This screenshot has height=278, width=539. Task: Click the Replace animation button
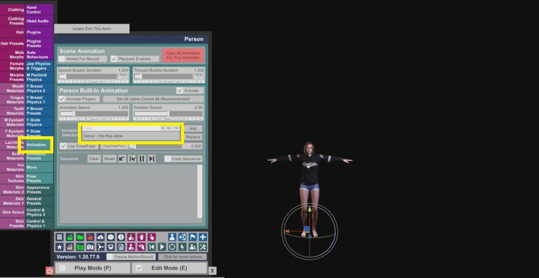(x=193, y=137)
